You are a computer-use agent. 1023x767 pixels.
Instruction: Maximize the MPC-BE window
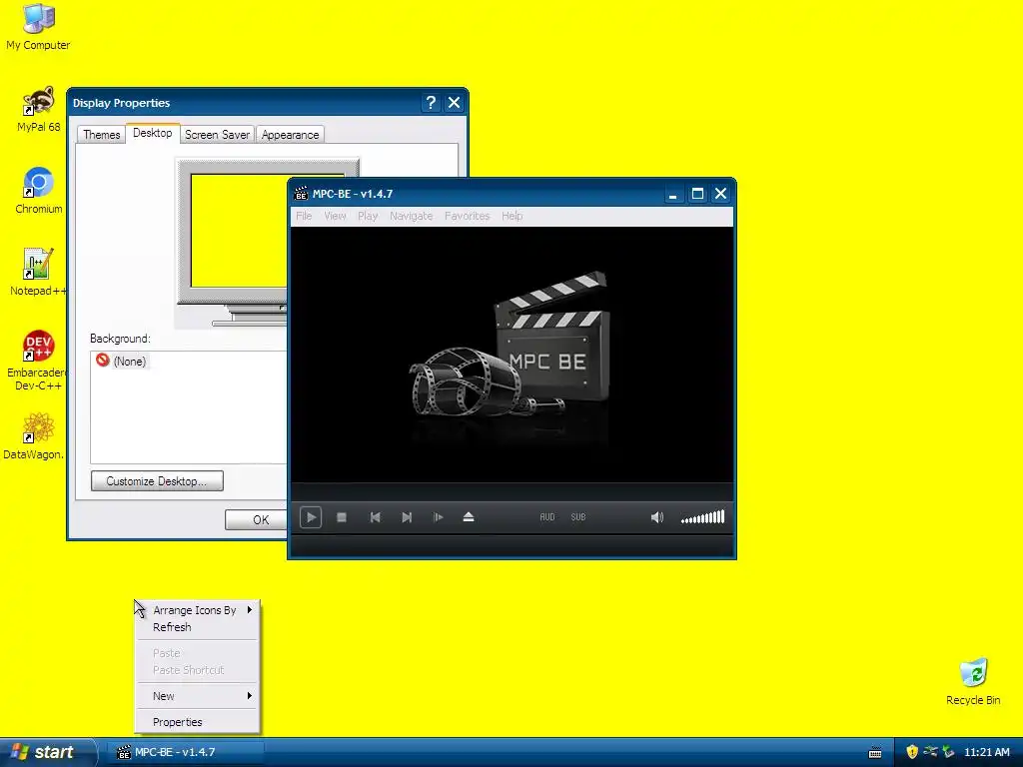697,194
